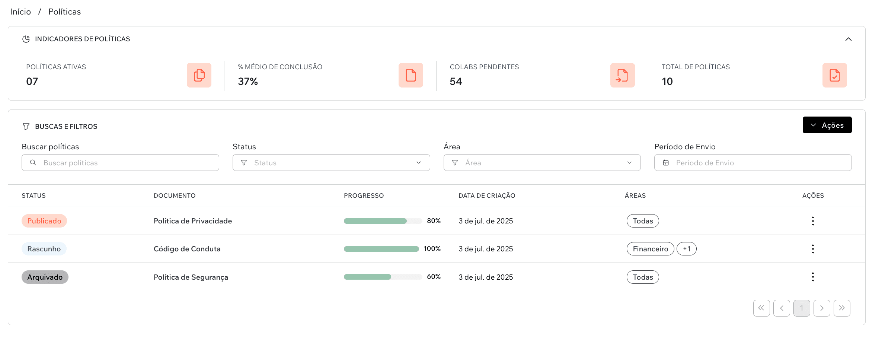The height and width of the screenshot is (356, 885).
Task: Collapse the Indicadores de Políticas panel
Action: pos(849,39)
